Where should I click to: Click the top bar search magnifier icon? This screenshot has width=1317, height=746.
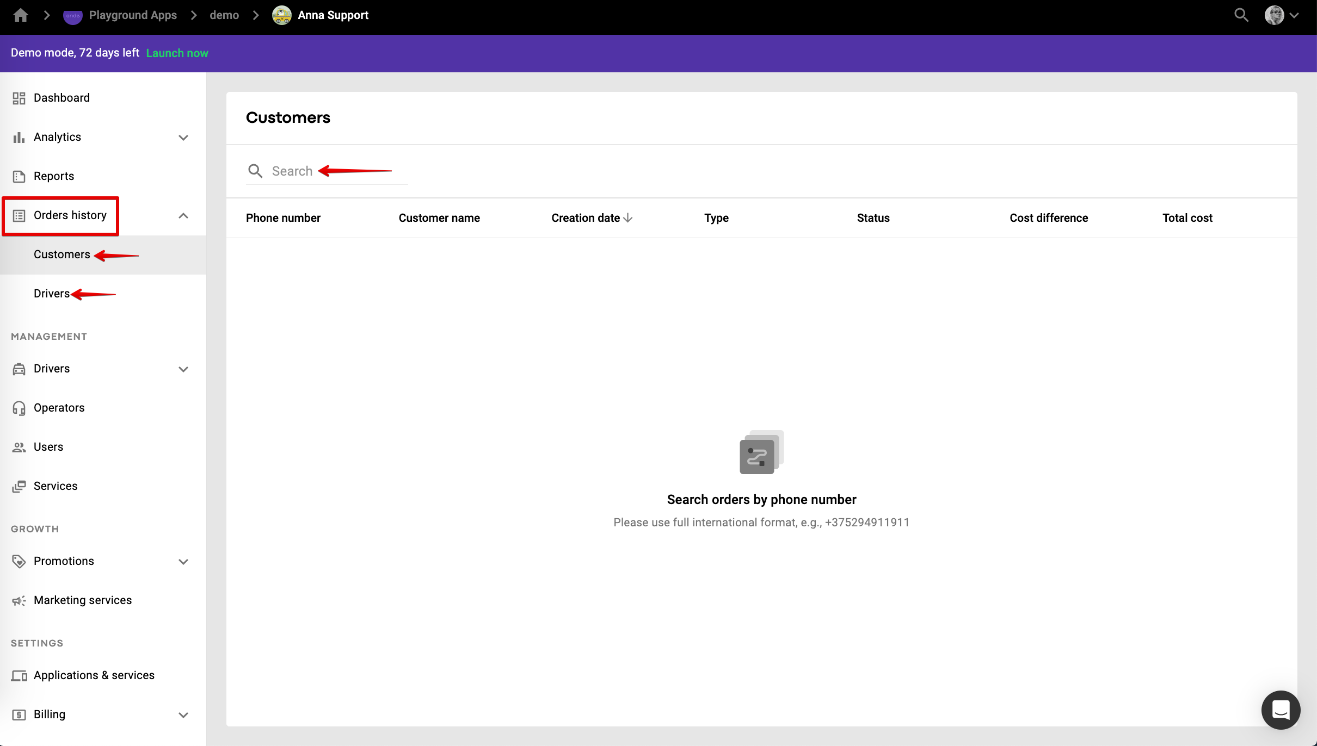[x=1241, y=15]
